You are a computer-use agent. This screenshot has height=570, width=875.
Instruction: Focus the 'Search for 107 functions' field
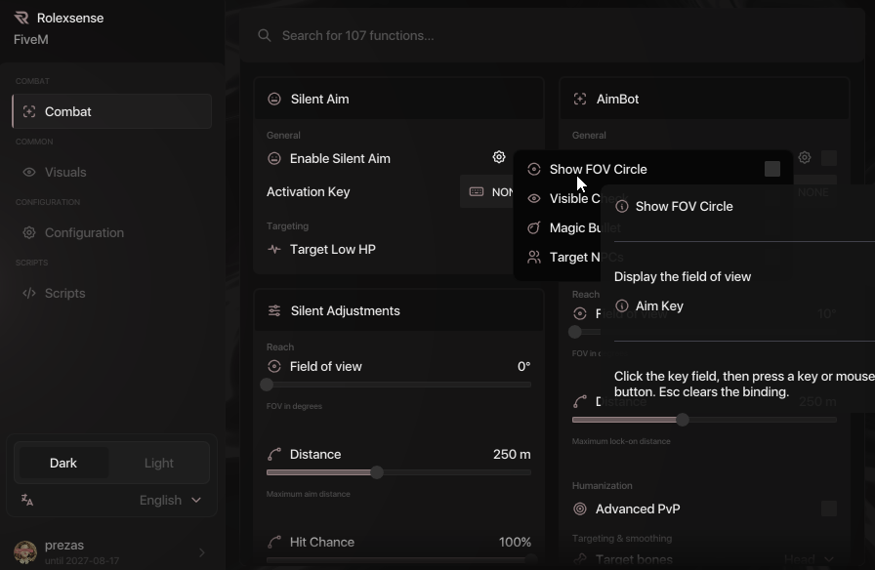(x=552, y=36)
